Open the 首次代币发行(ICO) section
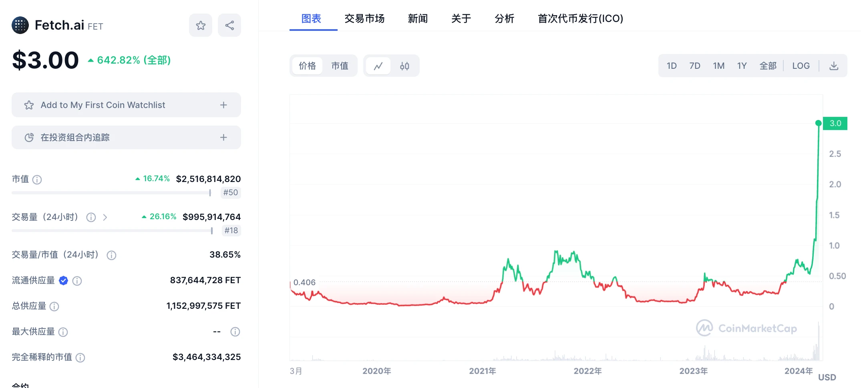The height and width of the screenshot is (388, 861). click(580, 18)
